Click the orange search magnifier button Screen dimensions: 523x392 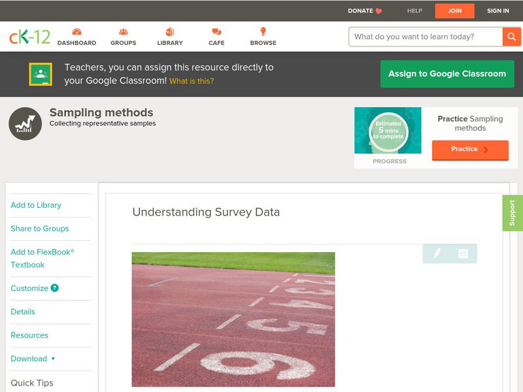(x=511, y=37)
